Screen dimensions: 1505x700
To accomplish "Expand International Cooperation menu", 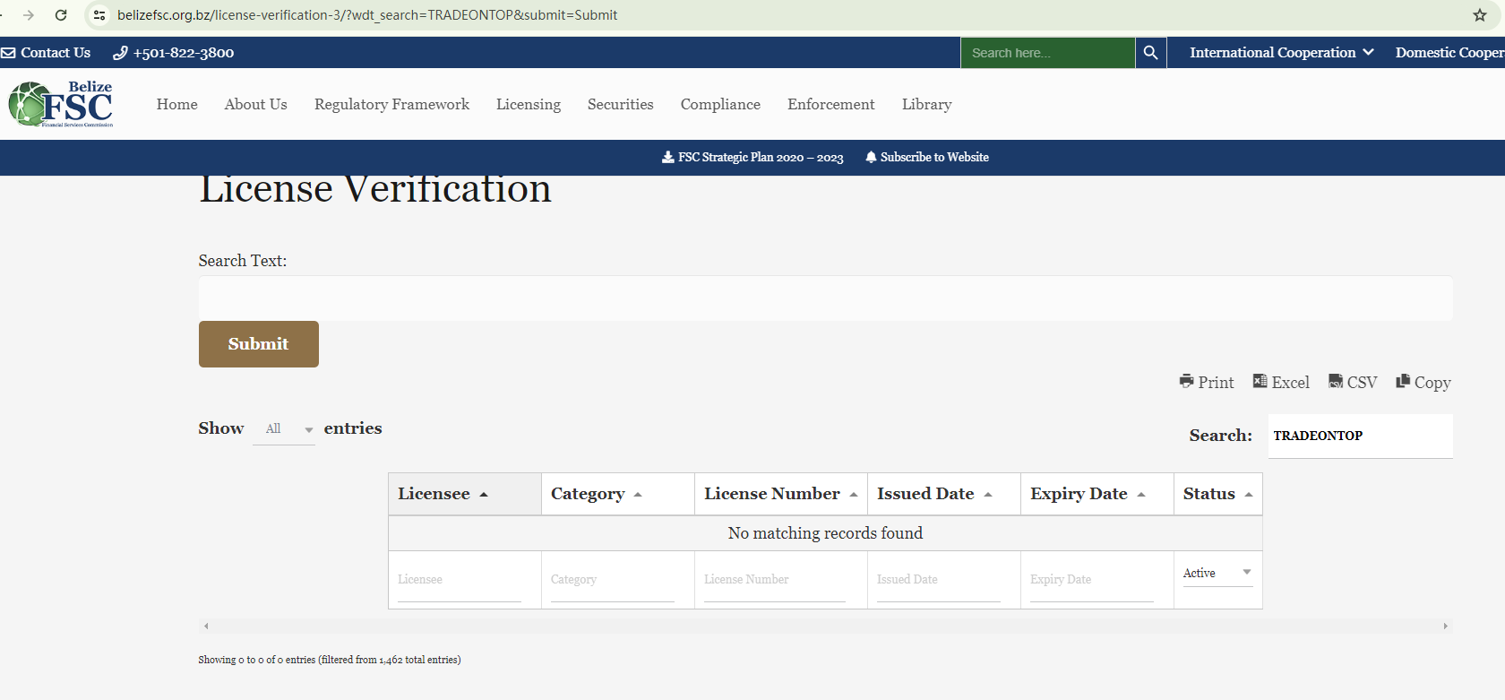I will [x=1281, y=53].
